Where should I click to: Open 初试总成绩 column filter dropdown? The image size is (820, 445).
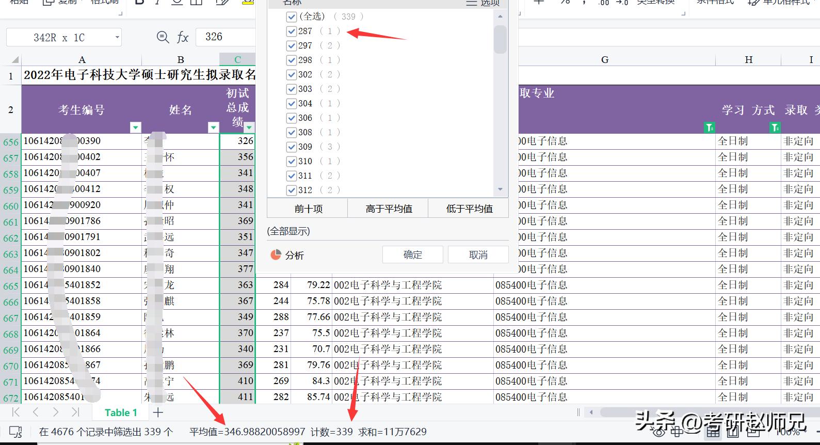pos(249,128)
